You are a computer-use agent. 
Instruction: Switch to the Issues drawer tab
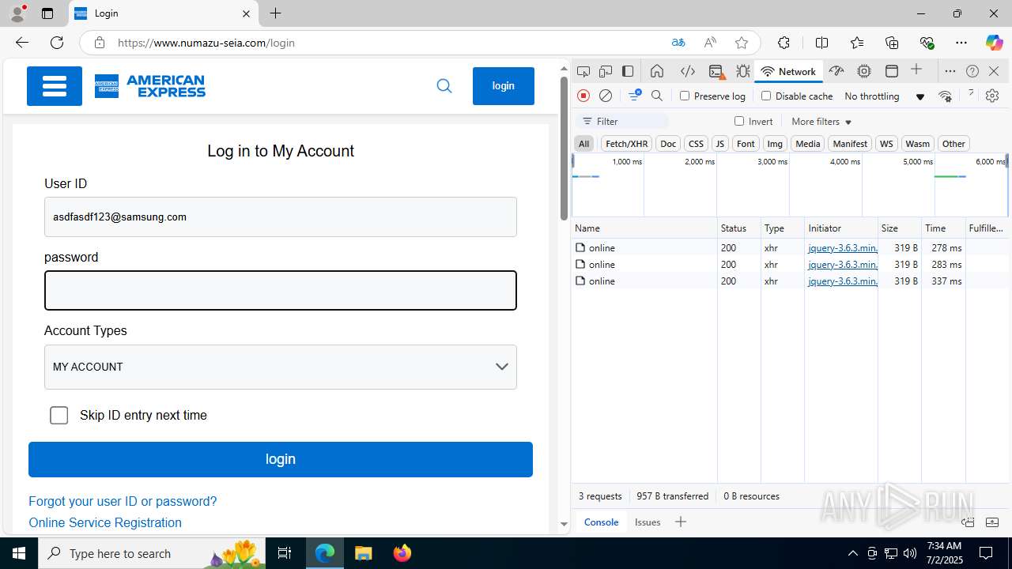point(648,522)
